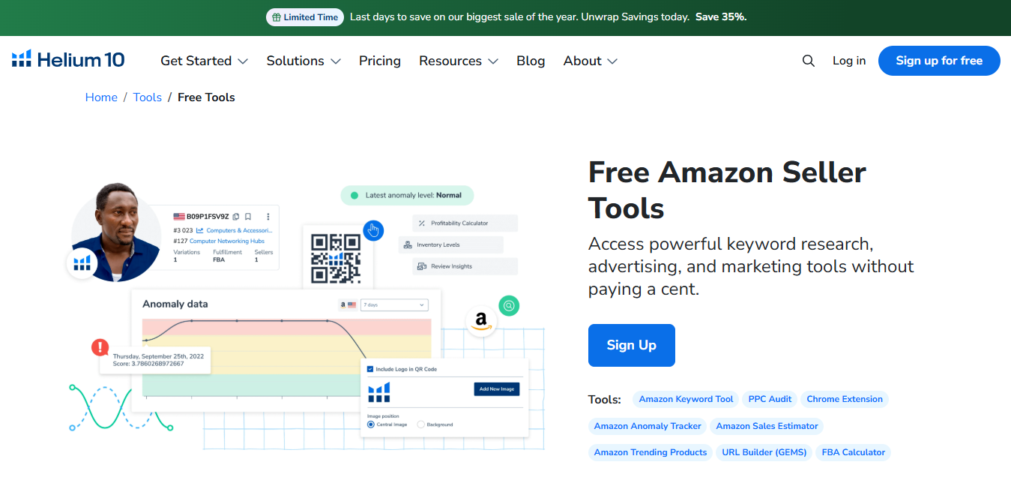Click the green X-Ray magnifier icon
The width and height of the screenshot is (1011, 486).
tap(509, 306)
